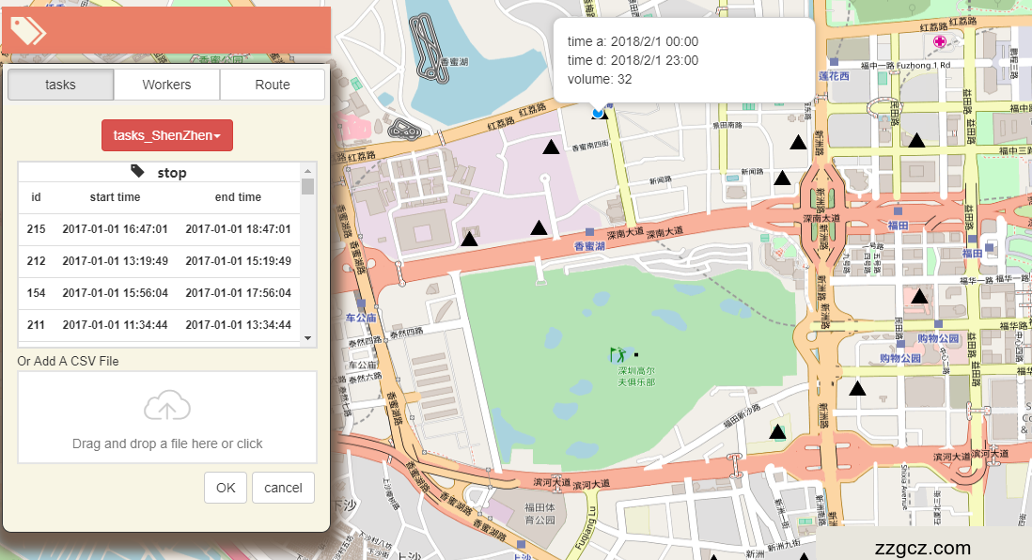This screenshot has height=560, width=1032.
Task: Click the triangle marker left of 香蜜湖 station
Action: click(539, 227)
